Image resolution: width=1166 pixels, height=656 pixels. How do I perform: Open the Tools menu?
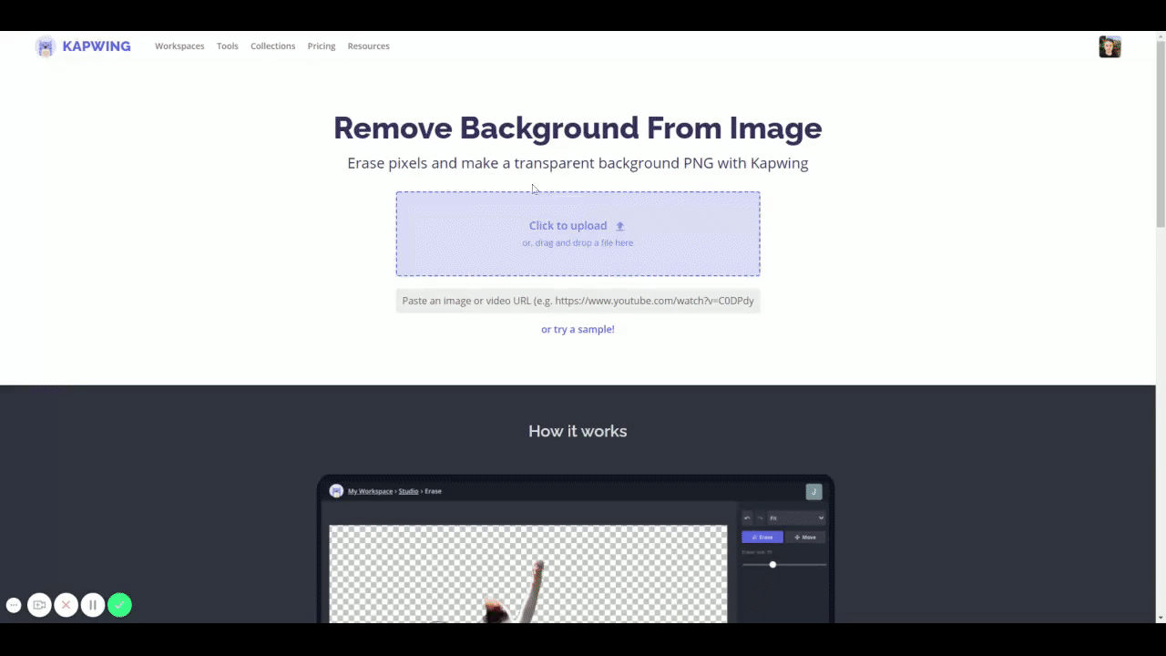click(228, 46)
